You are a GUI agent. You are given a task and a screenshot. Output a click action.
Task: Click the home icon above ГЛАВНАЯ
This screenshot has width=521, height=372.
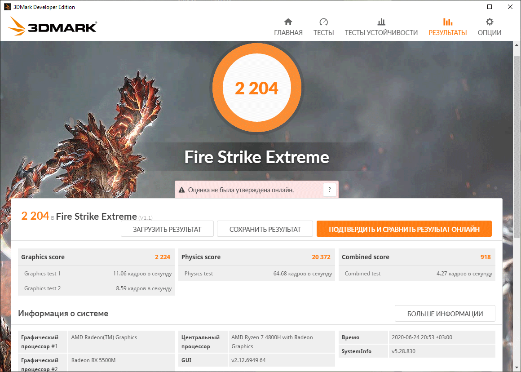(288, 22)
